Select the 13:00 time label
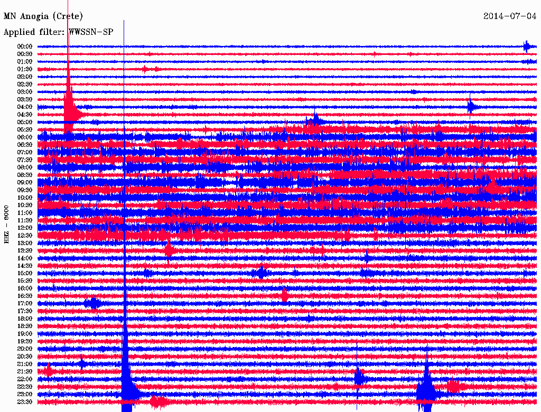This screenshot has width=541, height=412. [25, 243]
